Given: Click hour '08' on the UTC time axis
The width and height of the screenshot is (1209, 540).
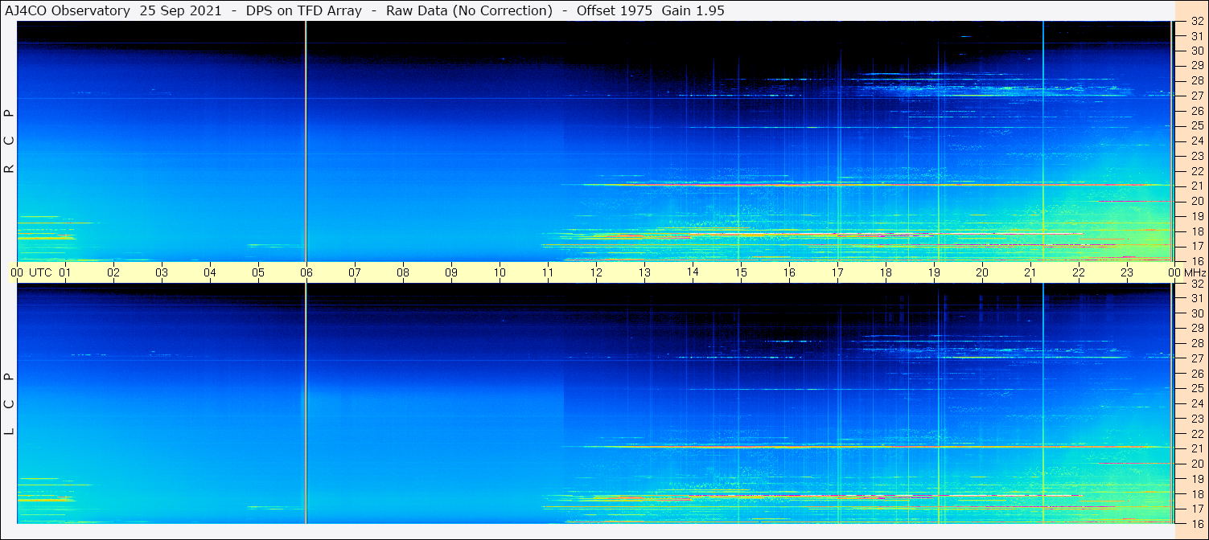Looking at the screenshot, I should tap(403, 272).
